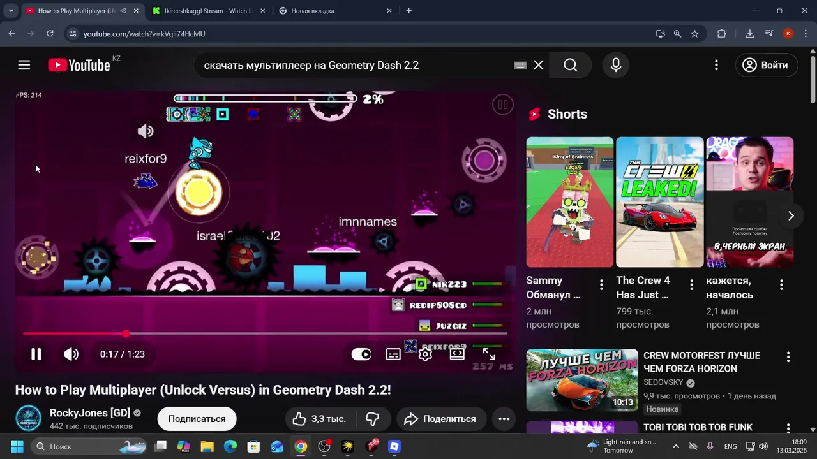Screen dimensions: 817x459
Task: Open the player settings gear
Action: [x=425, y=354]
